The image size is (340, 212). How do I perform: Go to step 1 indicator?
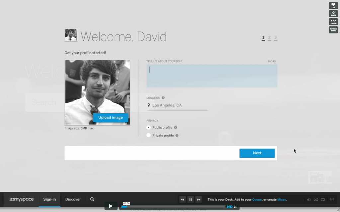point(263,38)
